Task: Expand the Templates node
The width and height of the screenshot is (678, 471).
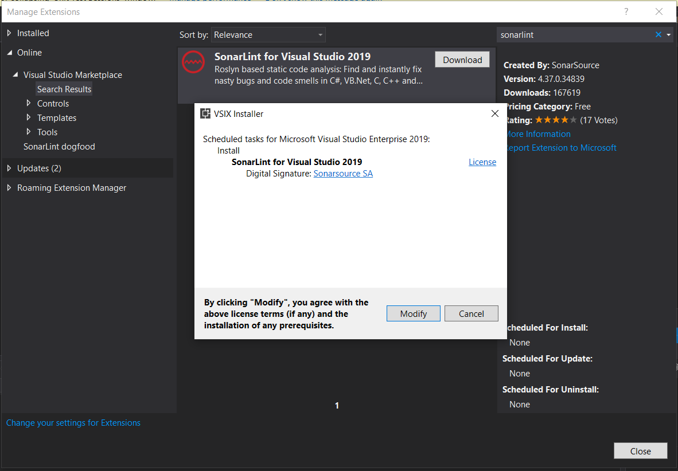Action: (x=29, y=117)
